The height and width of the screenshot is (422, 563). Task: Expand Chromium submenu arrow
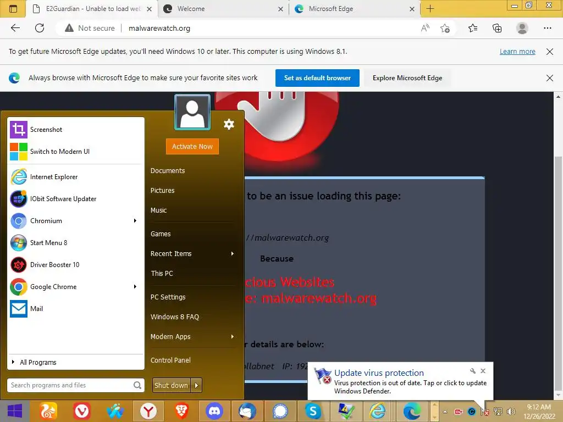(135, 221)
